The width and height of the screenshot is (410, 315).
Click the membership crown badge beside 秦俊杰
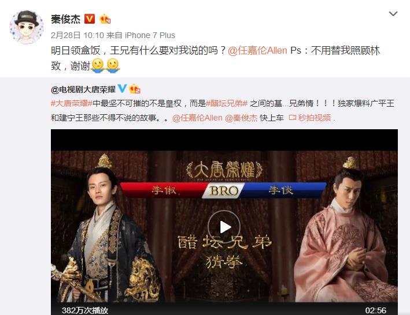tap(105, 19)
